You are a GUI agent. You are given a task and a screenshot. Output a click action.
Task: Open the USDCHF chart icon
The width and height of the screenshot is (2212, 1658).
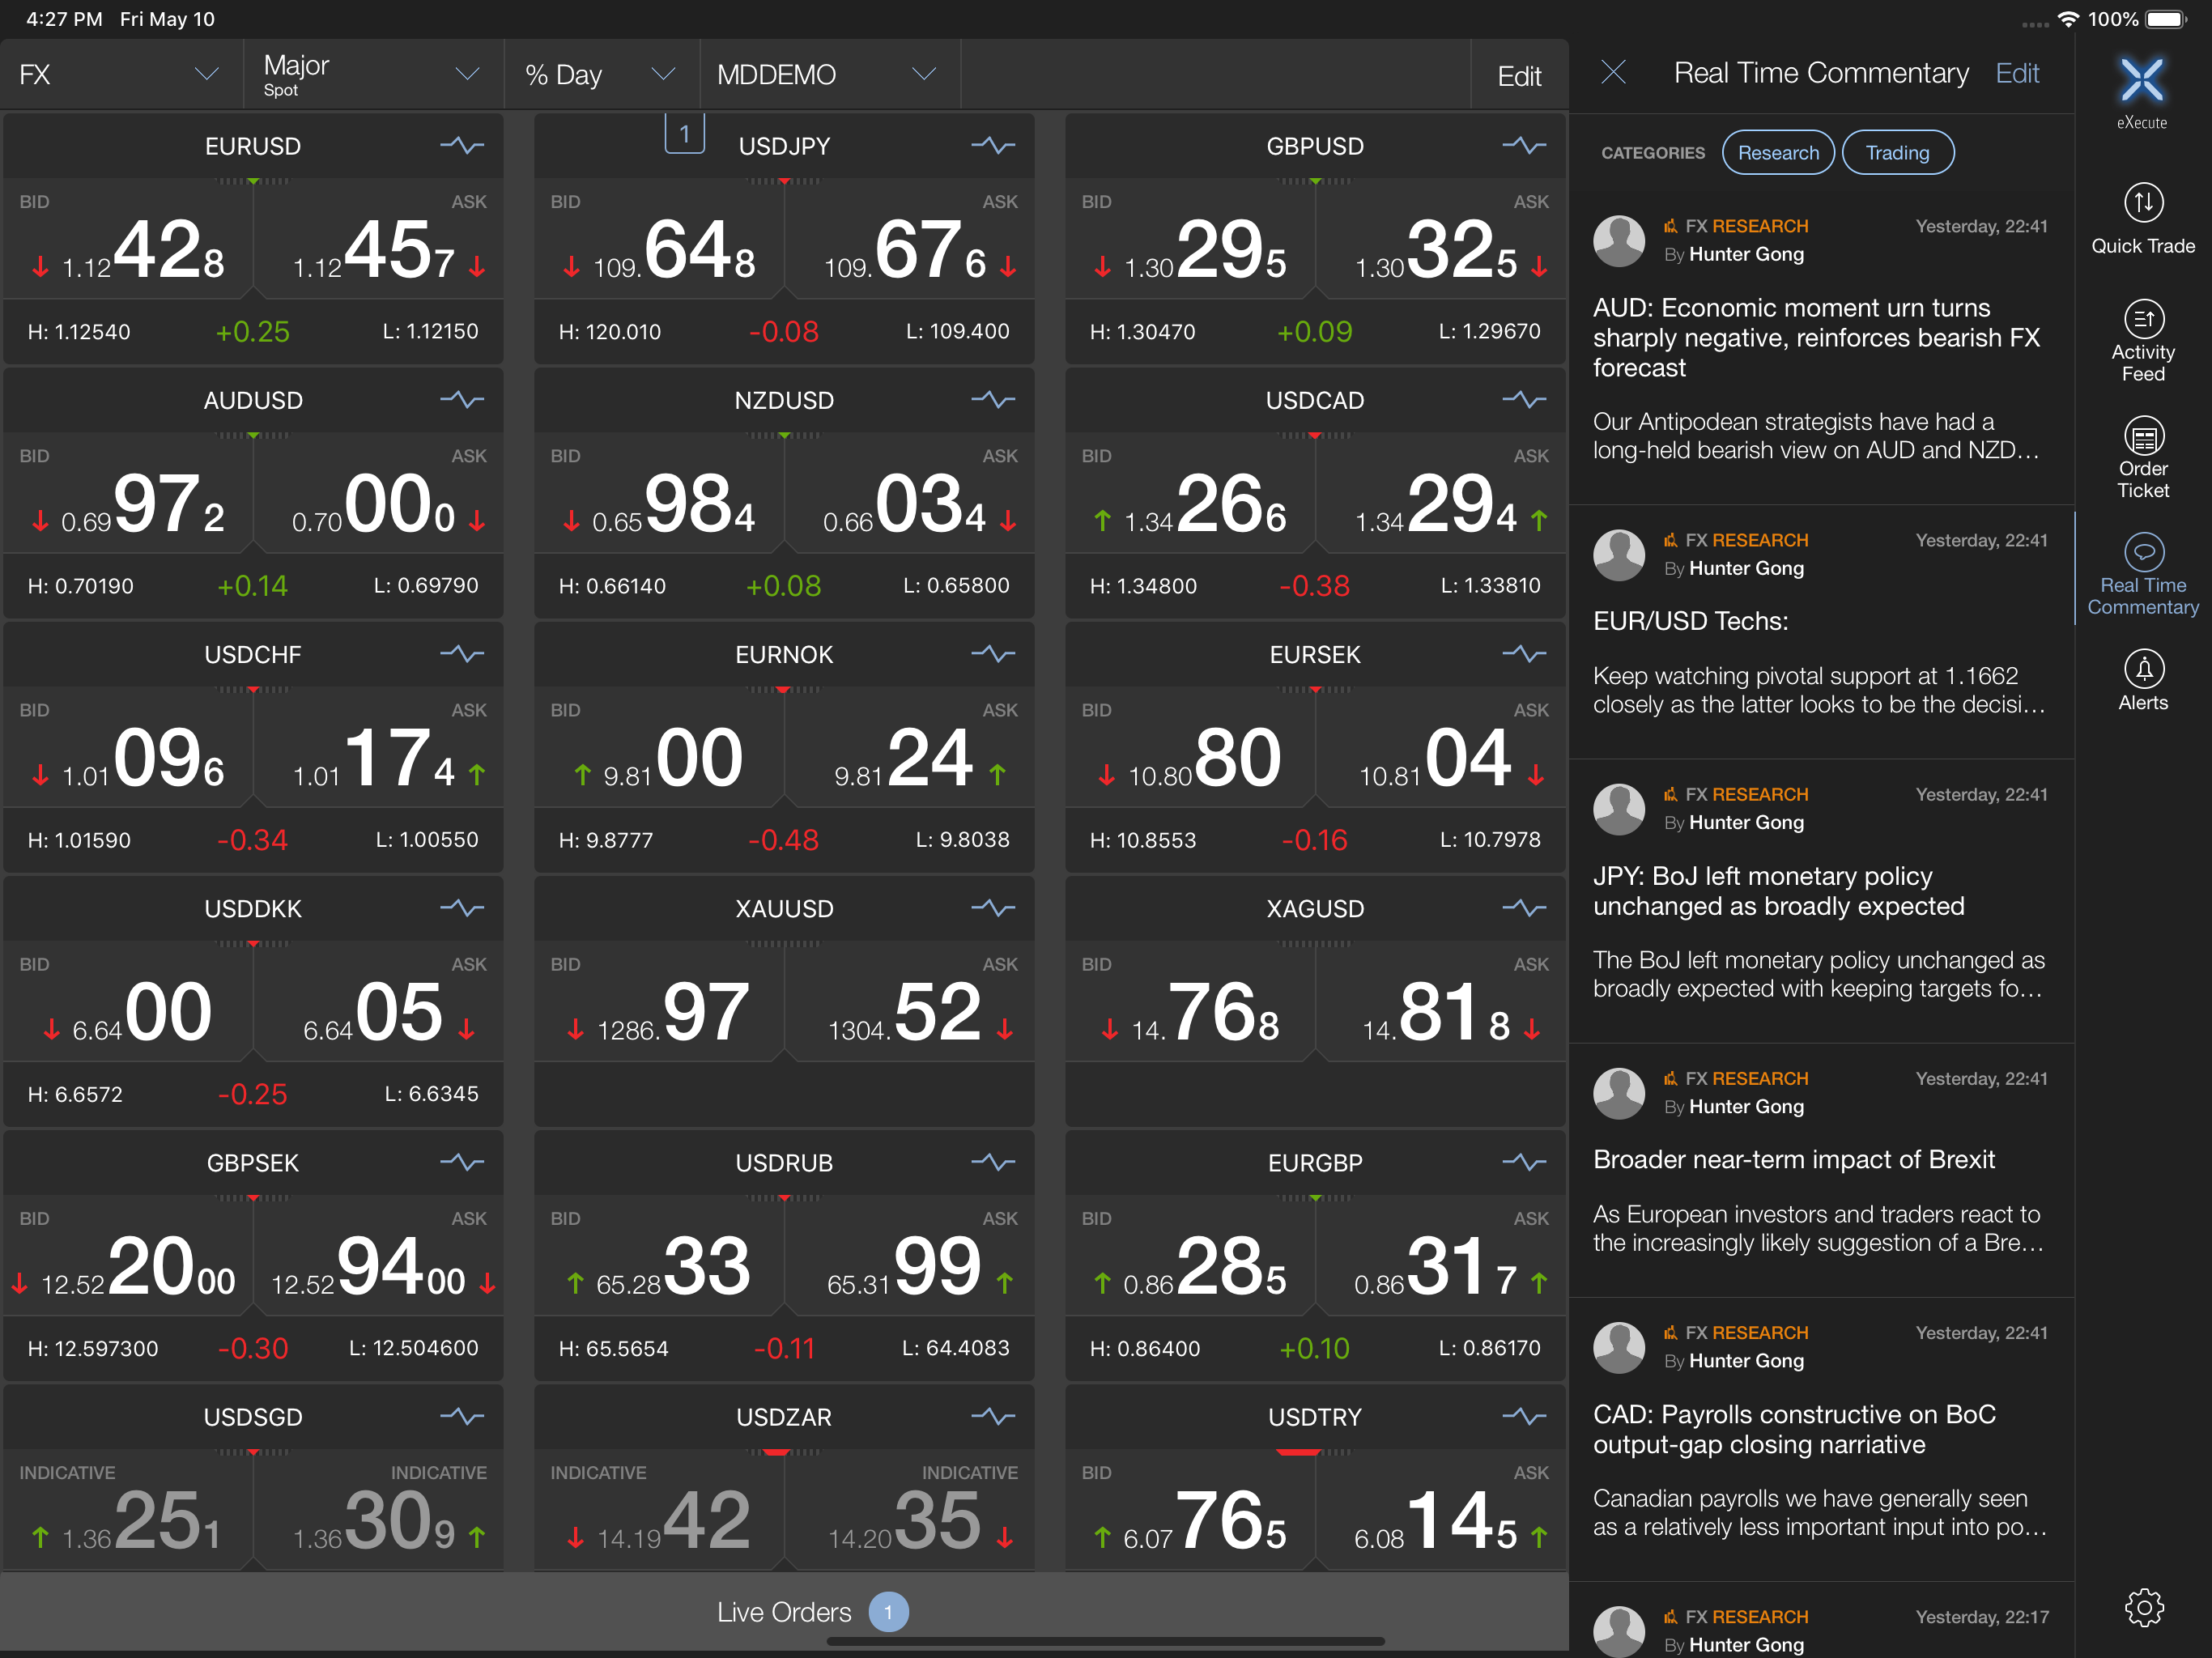tap(461, 654)
